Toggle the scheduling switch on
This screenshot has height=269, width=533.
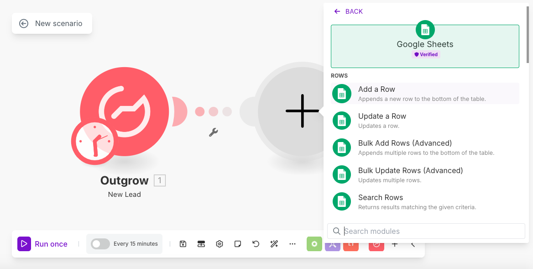pyautogui.click(x=100, y=244)
